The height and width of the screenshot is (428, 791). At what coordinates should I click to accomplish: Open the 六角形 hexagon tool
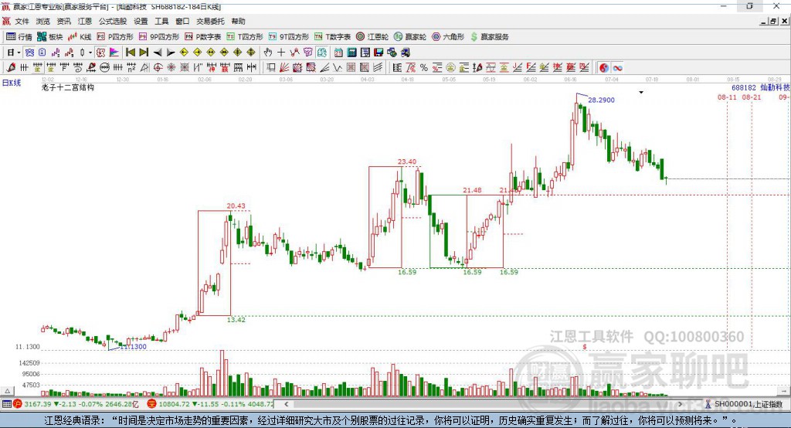tap(448, 37)
